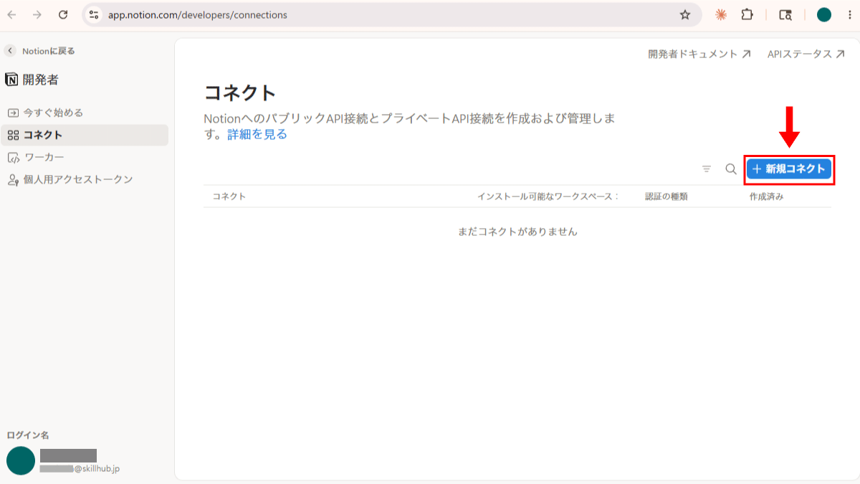Click the まだコネクトがありません message
This screenshot has height=484, width=860.
pyautogui.click(x=517, y=232)
